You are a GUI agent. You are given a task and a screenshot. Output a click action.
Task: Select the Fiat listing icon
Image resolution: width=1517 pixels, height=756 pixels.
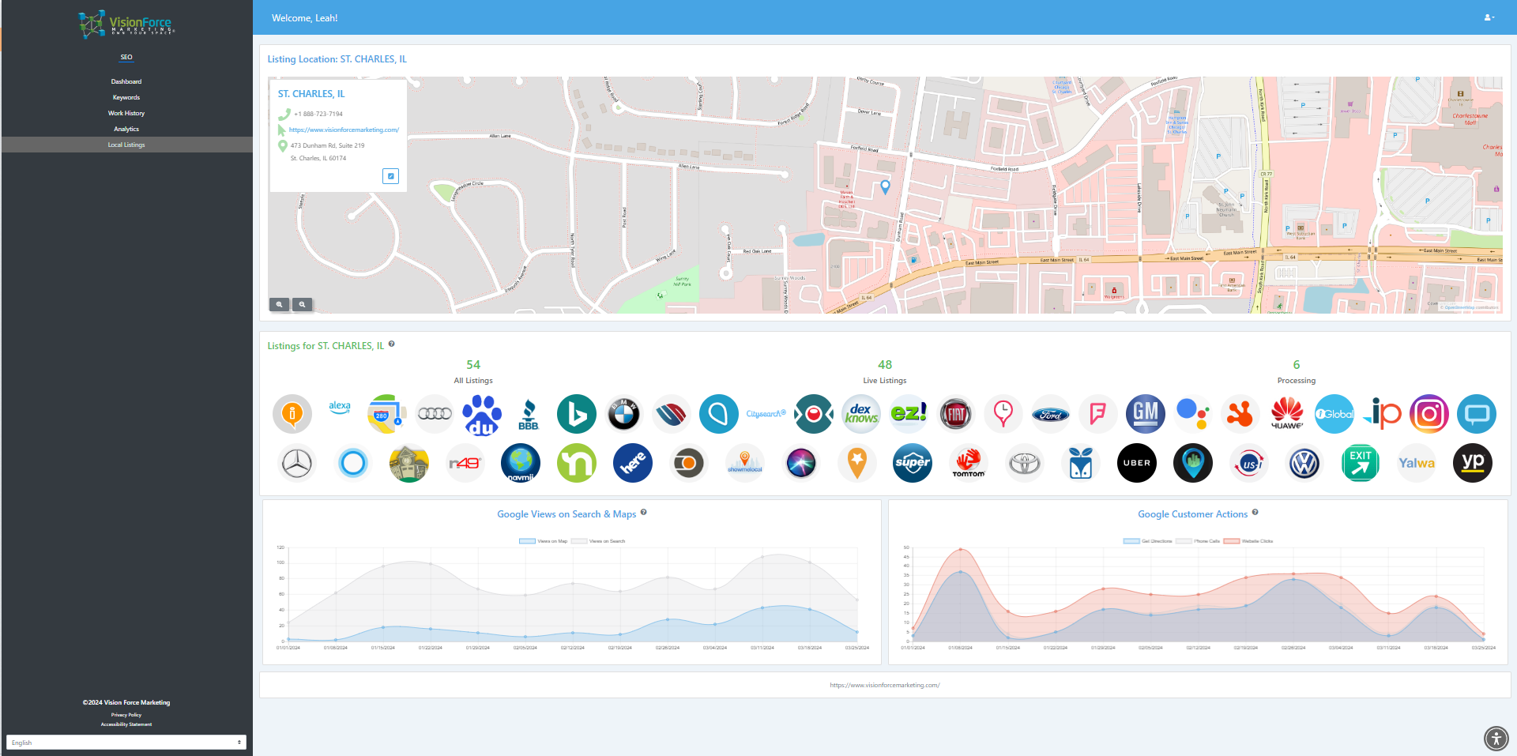click(x=956, y=414)
